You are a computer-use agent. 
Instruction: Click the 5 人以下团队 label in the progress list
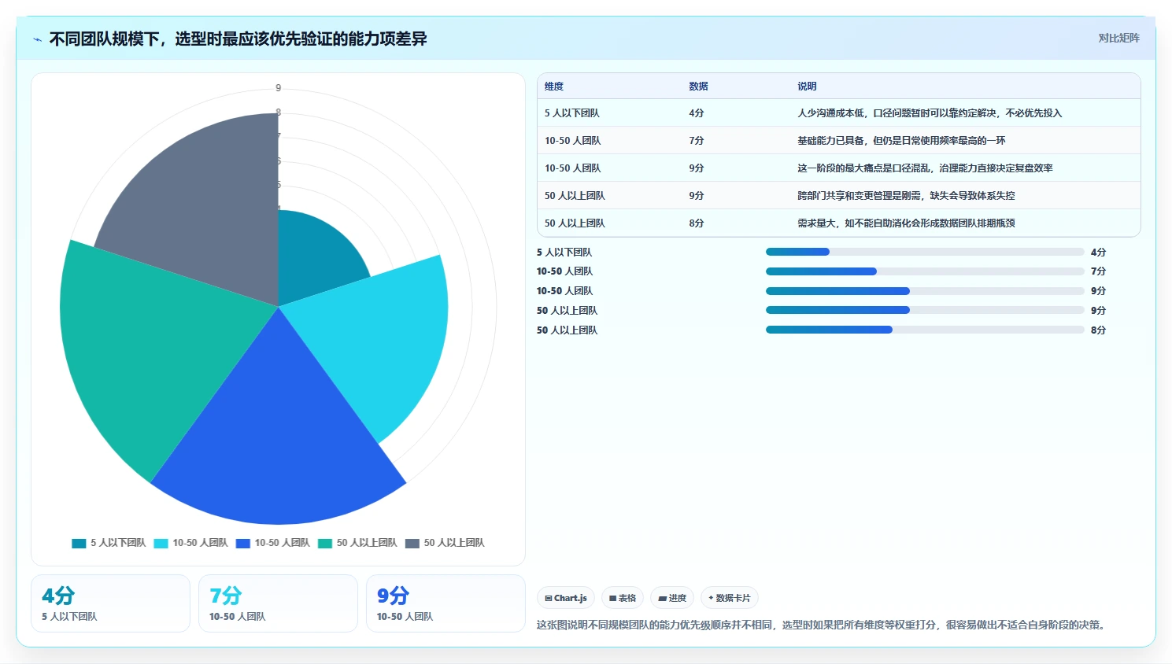[564, 253]
